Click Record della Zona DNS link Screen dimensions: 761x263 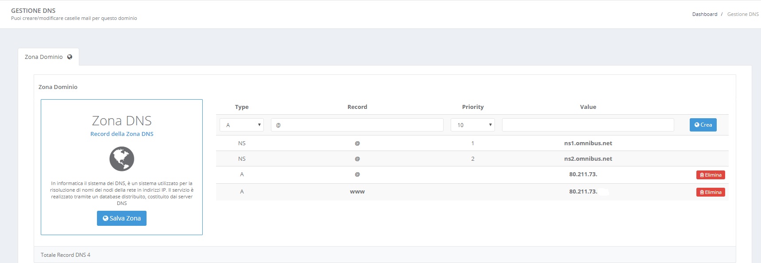tap(122, 134)
